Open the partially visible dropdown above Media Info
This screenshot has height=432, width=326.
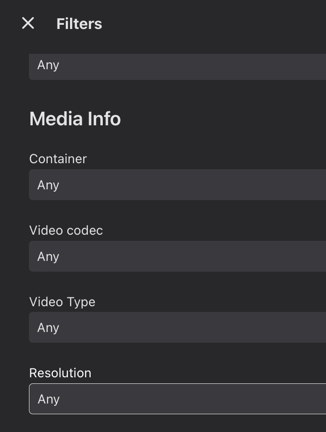click(x=177, y=65)
